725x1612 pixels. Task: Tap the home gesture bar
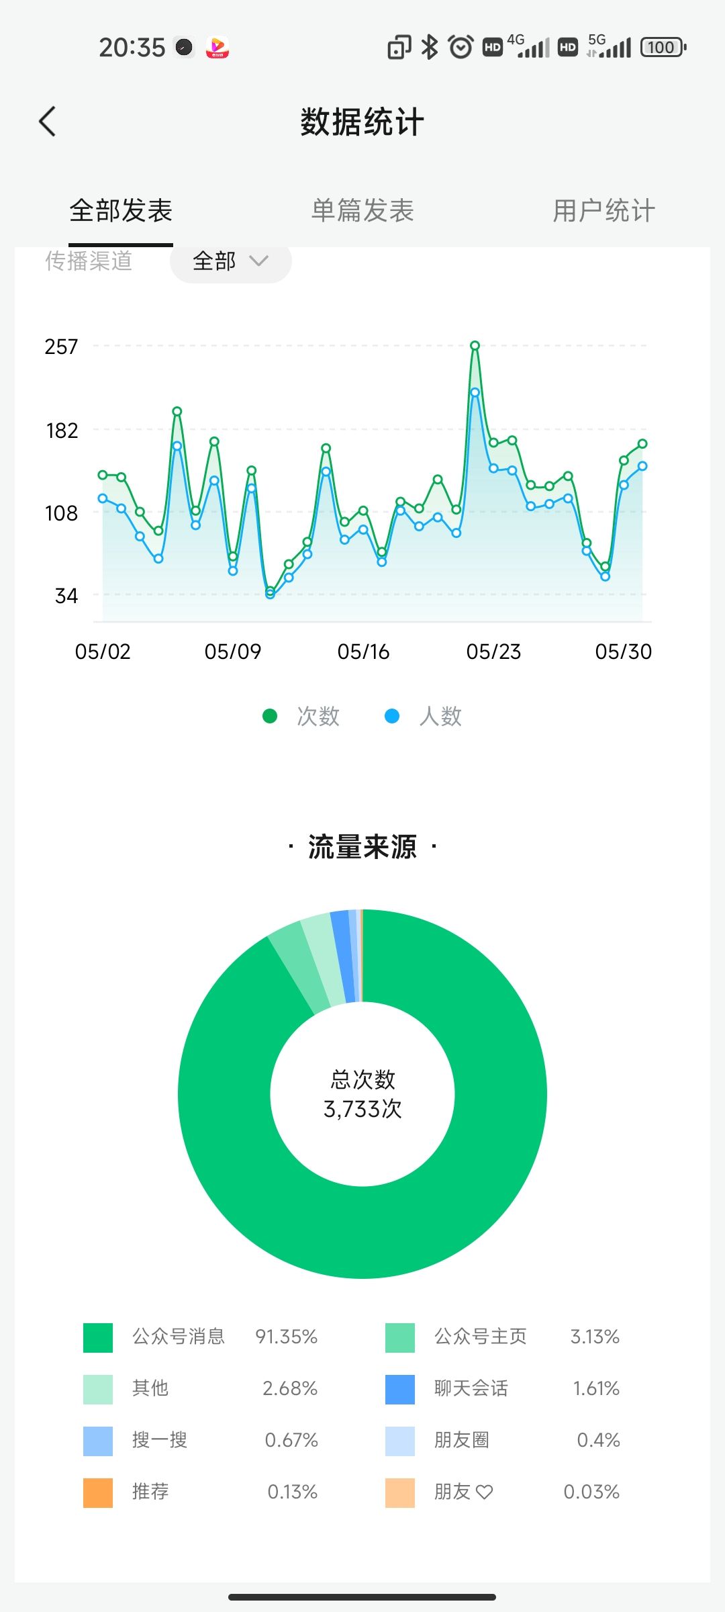pos(362,1597)
